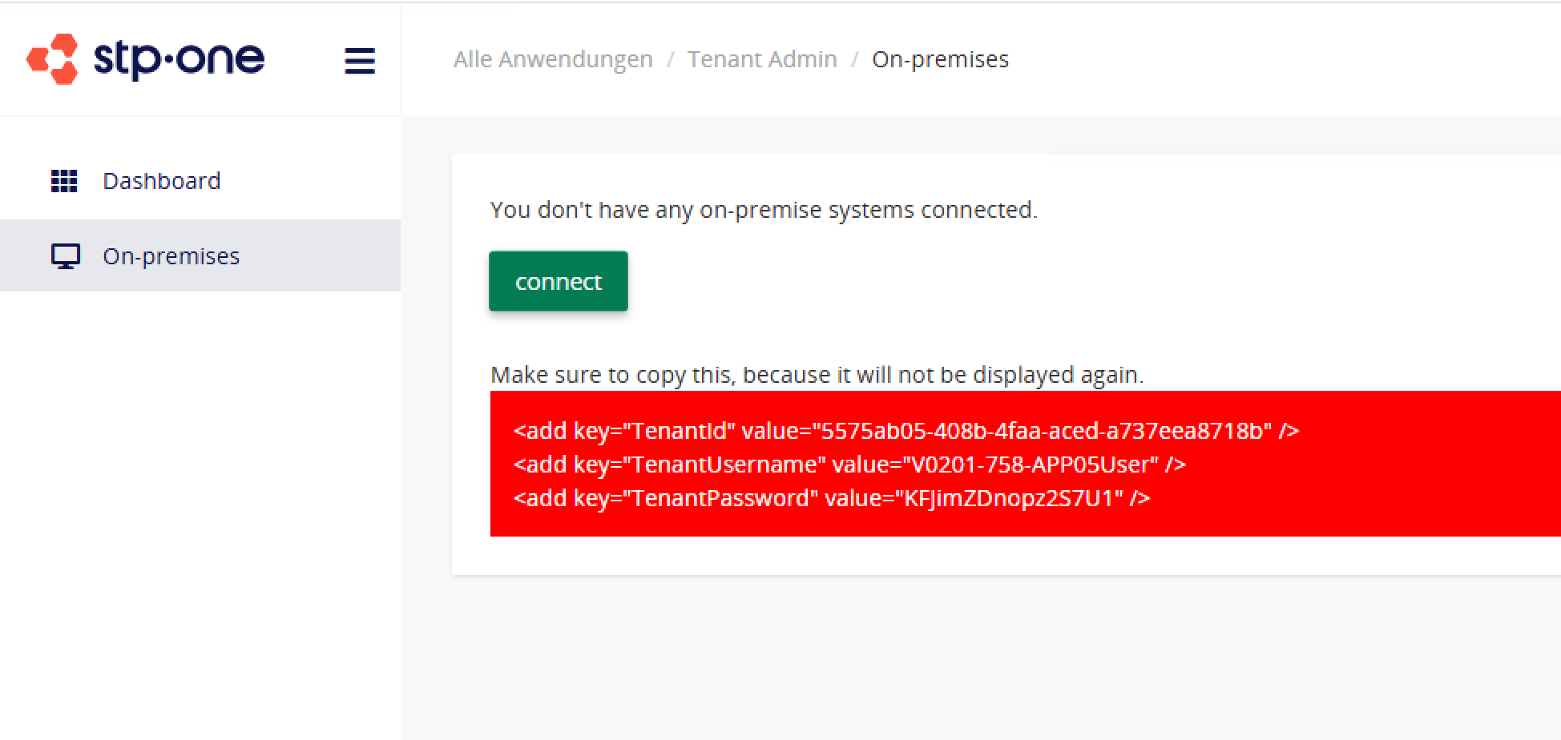Click the On-premises monitor icon
1561x740 pixels.
click(65, 255)
